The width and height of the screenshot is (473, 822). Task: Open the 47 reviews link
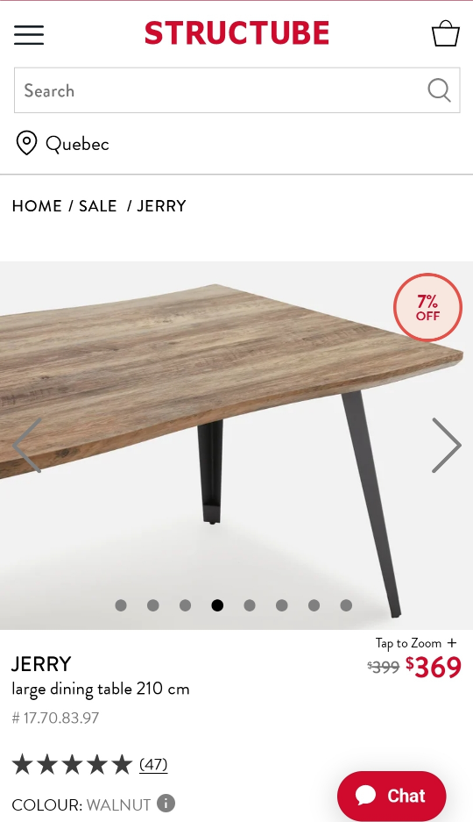[153, 764]
